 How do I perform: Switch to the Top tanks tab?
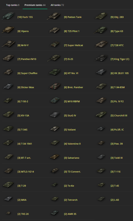click(x=13, y=5)
